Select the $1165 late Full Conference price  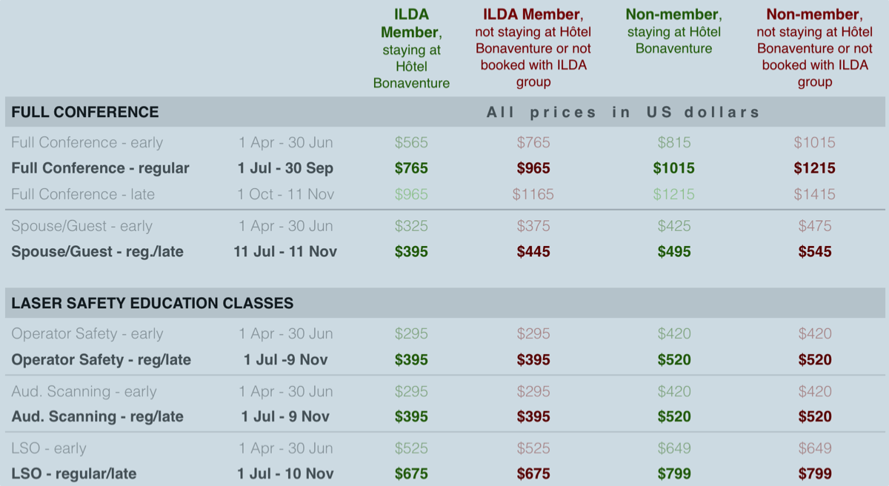tap(533, 194)
